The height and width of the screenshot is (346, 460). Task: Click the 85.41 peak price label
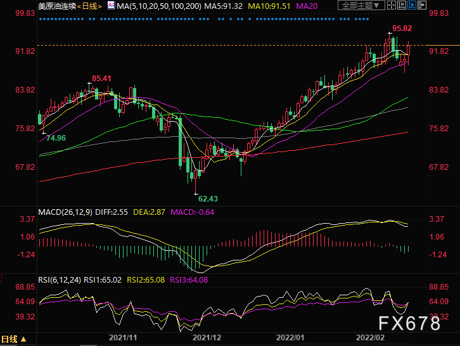(101, 79)
